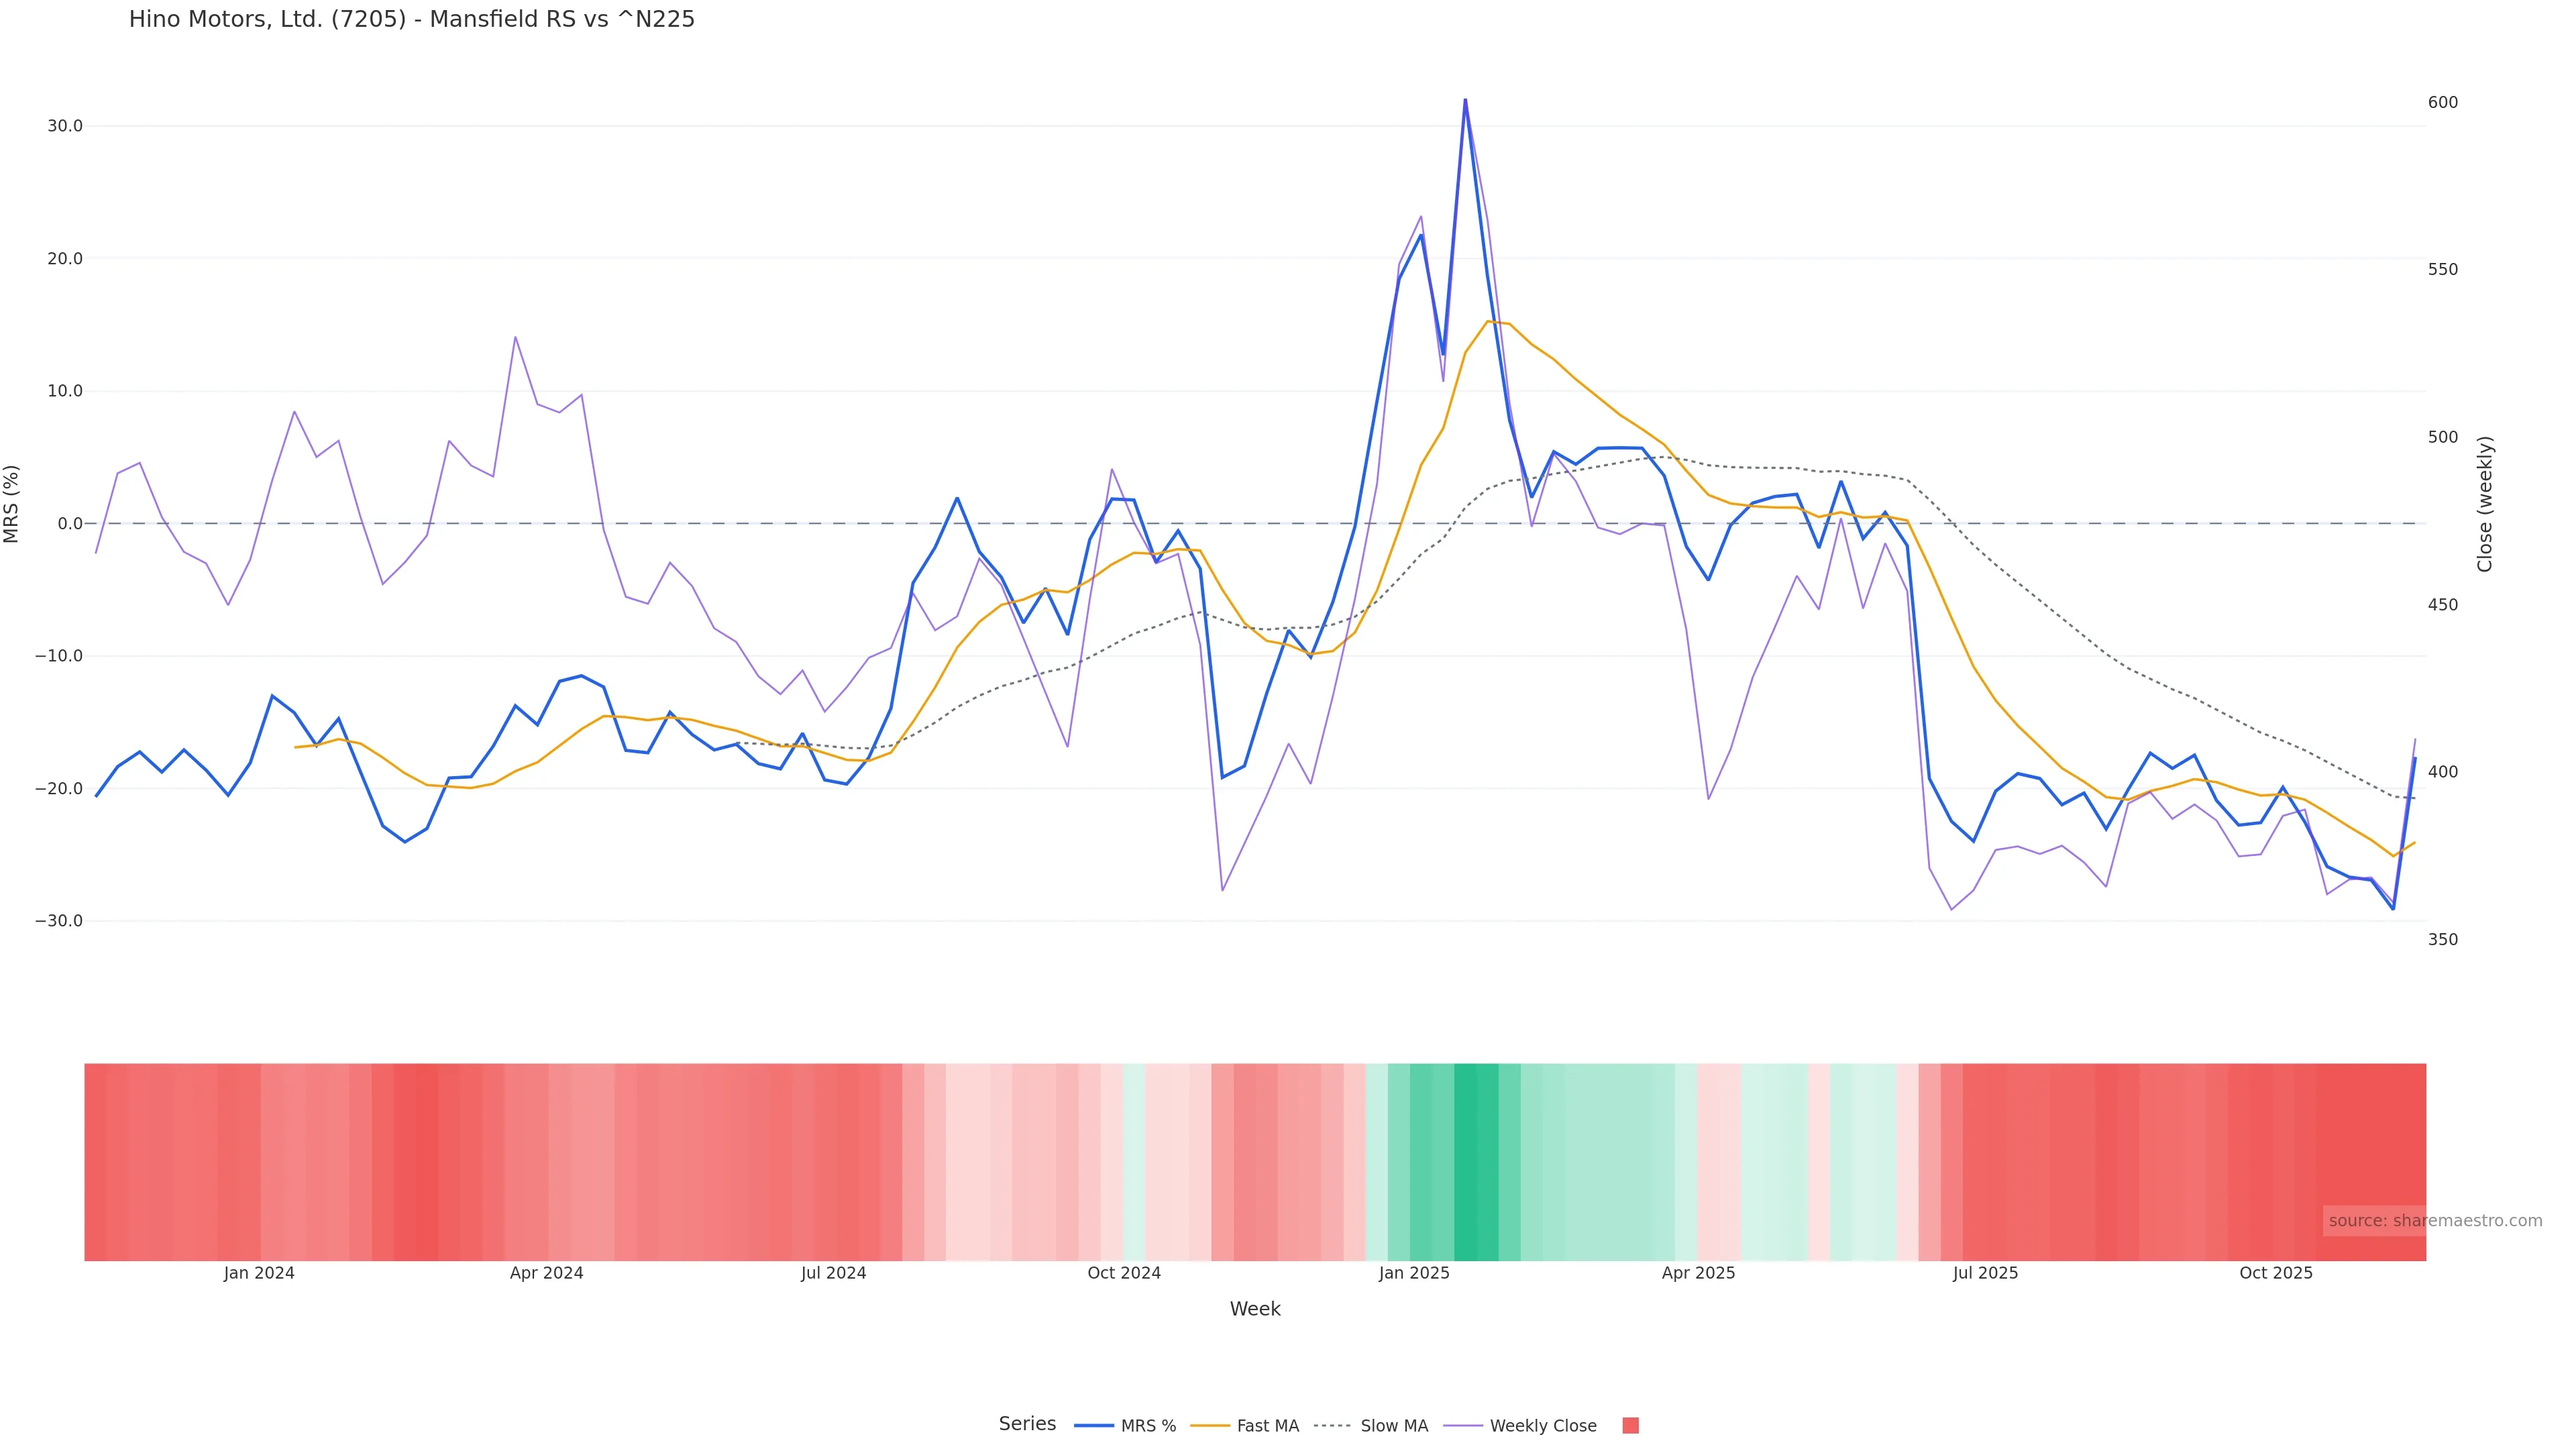Click the 30.0 MRS y-axis tick label
Screen dimensions: 2576x1449
65,126
